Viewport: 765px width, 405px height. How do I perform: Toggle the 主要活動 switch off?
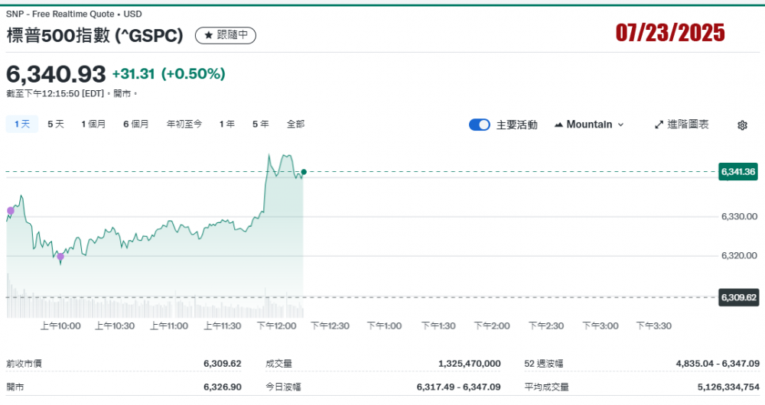(479, 125)
